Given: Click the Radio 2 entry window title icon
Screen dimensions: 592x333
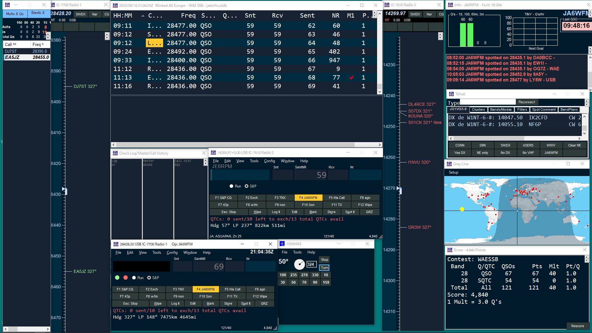Looking at the screenshot, I should point(213,152).
